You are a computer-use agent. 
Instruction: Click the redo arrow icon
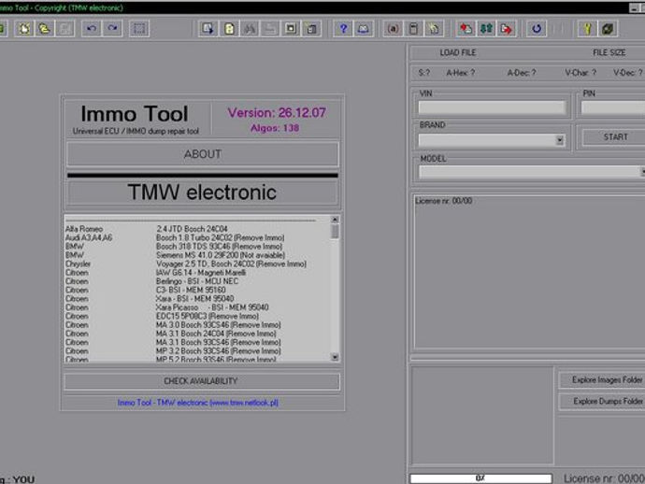112,29
